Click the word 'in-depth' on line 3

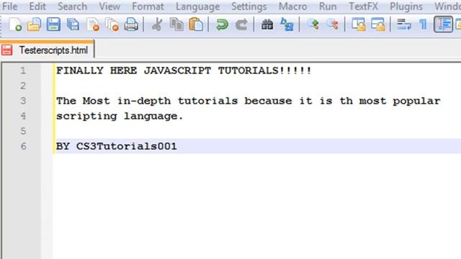tap(144, 101)
